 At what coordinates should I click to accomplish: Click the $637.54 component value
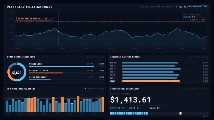coord(154,108)
